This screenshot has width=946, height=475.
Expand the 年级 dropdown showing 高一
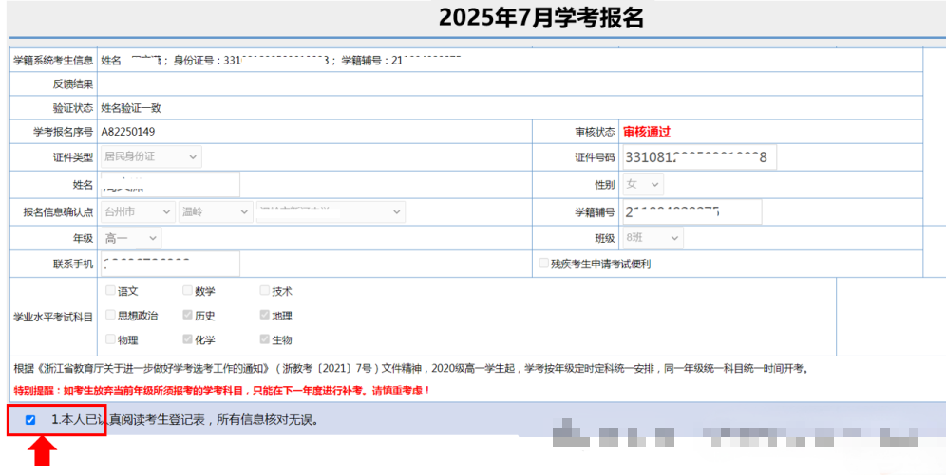point(130,238)
